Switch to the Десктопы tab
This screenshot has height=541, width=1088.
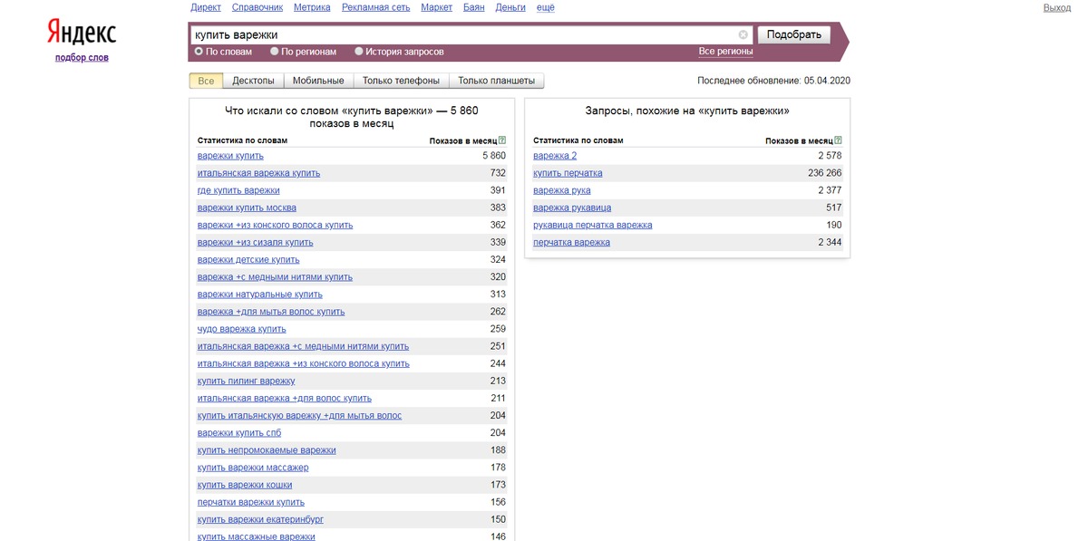253,81
